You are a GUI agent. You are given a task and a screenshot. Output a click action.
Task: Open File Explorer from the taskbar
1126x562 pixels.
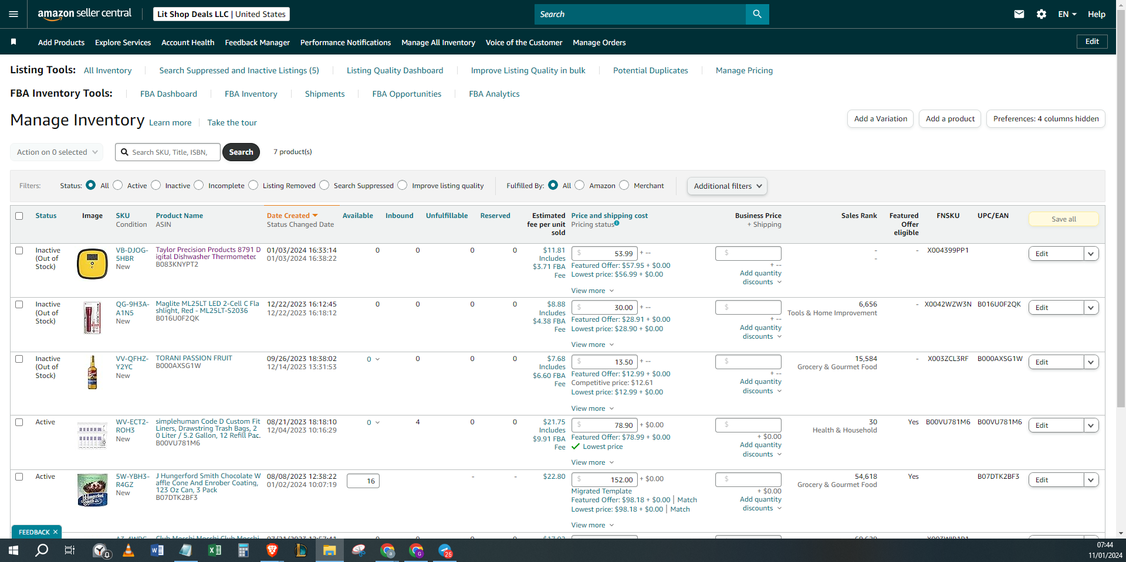point(329,550)
